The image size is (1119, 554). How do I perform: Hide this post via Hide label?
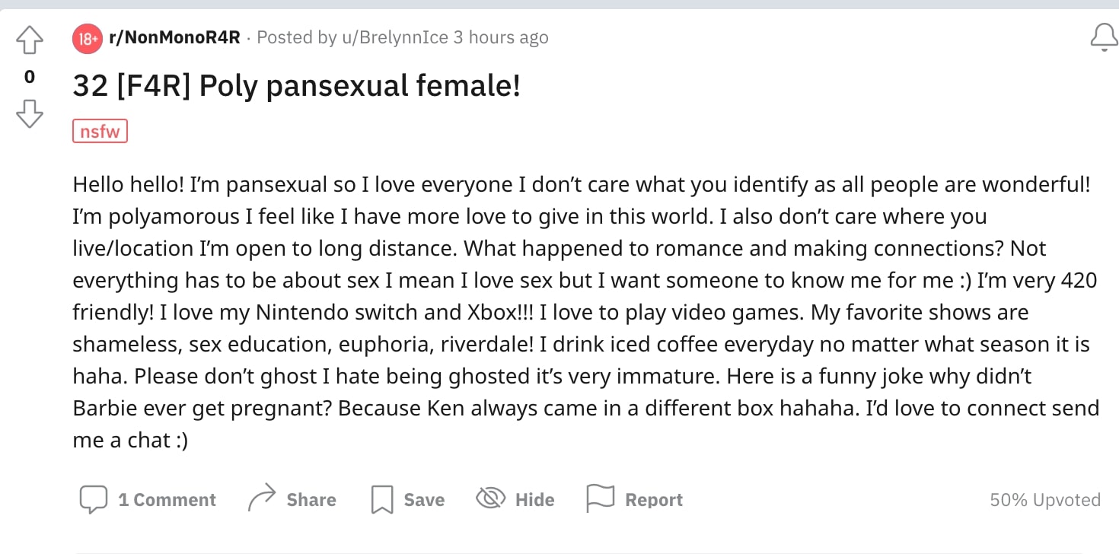pyautogui.click(x=534, y=500)
